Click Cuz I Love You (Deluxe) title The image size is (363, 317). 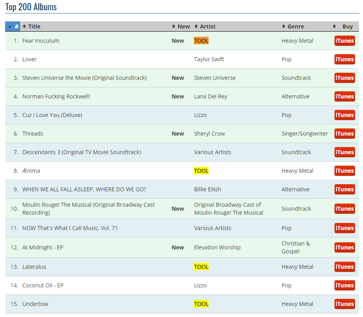point(52,115)
